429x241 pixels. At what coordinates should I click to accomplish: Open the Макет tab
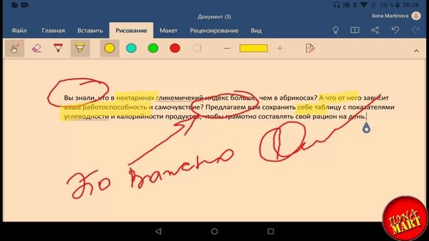(168, 31)
